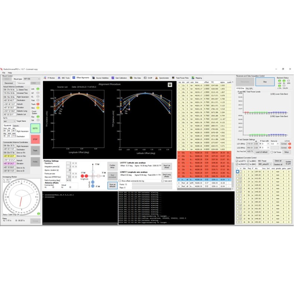The height and width of the screenshot is (294, 294).
Task: Click the IF Monitor tab icon
Action: pos(45,78)
